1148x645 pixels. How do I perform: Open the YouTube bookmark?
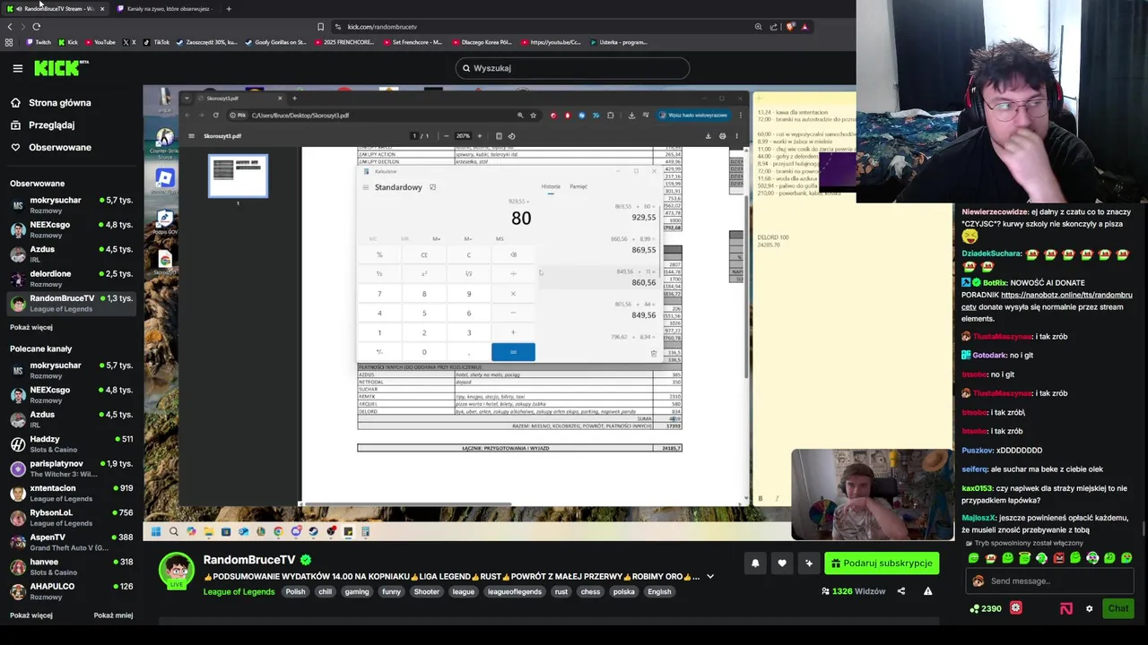click(100, 42)
